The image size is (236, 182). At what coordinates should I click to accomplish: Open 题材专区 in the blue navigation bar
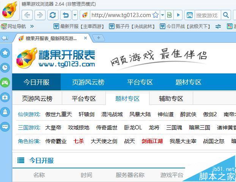189,82
